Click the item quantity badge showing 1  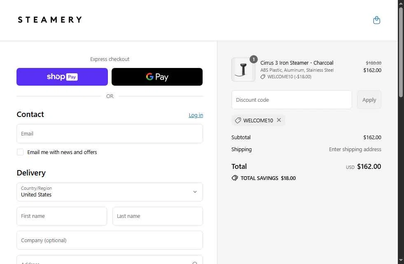click(x=254, y=59)
